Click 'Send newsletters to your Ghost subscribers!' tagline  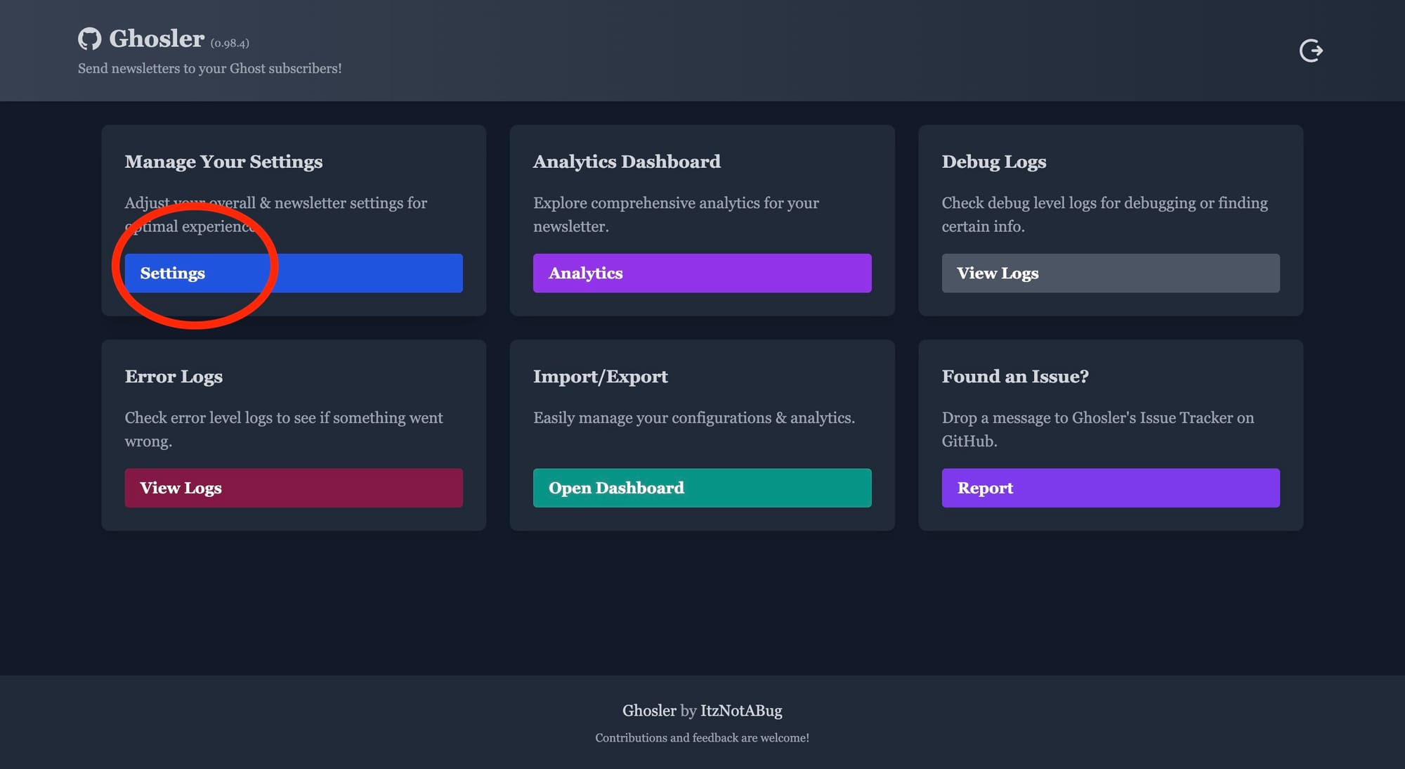click(209, 69)
